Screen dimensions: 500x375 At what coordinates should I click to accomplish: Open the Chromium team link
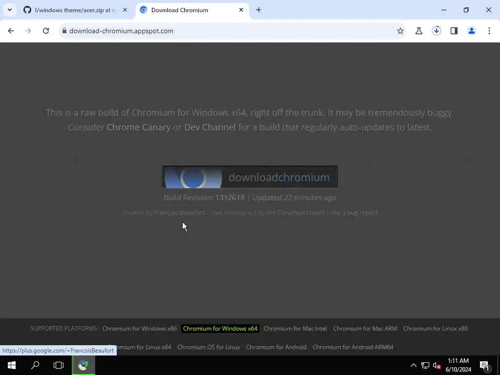[301, 213]
